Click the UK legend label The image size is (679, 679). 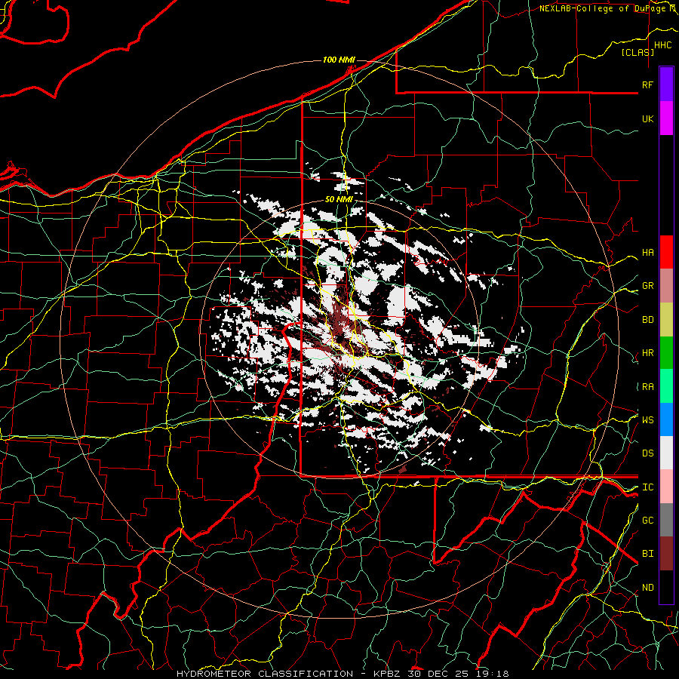[x=647, y=118]
